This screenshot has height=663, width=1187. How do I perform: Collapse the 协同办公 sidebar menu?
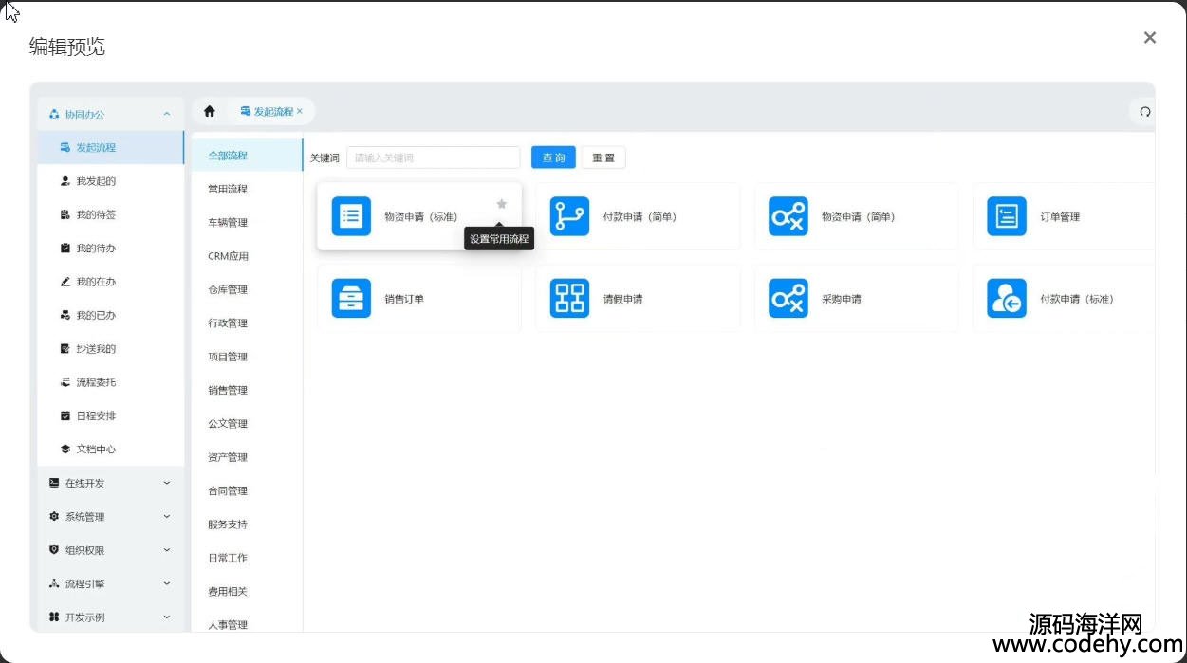click(x=167, y=114)
